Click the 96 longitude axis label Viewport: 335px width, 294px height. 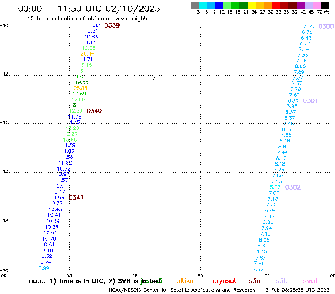[135, 275]
